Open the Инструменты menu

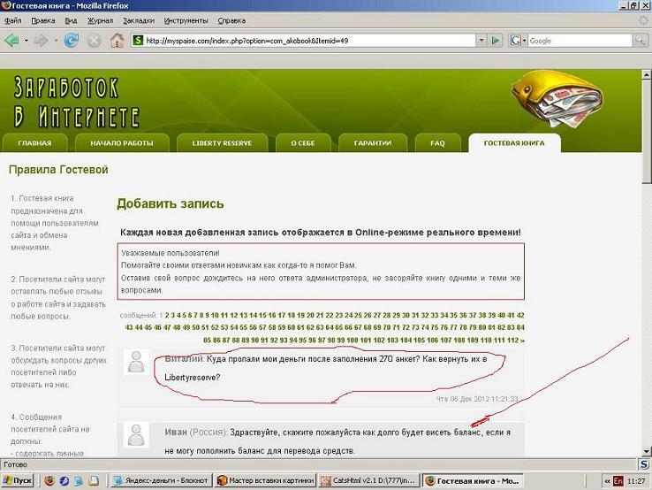tap(186, 19)
